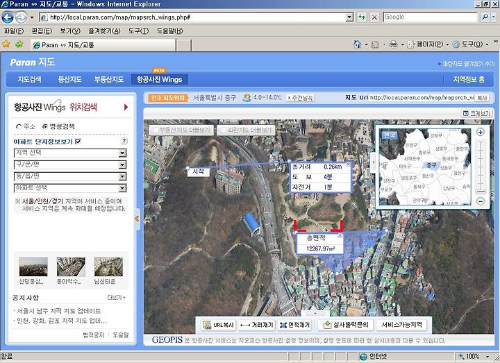500x363 pixels.
Task: Expand the address bar history dropdown
Action: [x=350, y=17]
